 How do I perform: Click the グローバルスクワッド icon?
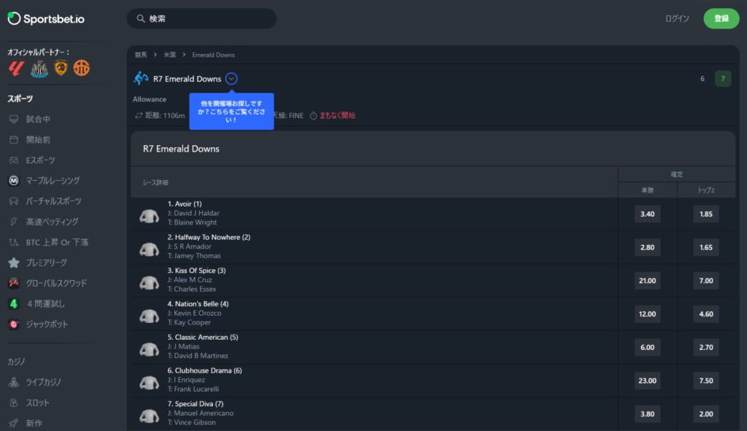point(14,283)
